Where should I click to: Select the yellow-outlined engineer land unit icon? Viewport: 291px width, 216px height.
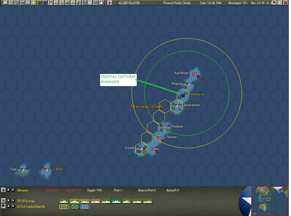64,207
